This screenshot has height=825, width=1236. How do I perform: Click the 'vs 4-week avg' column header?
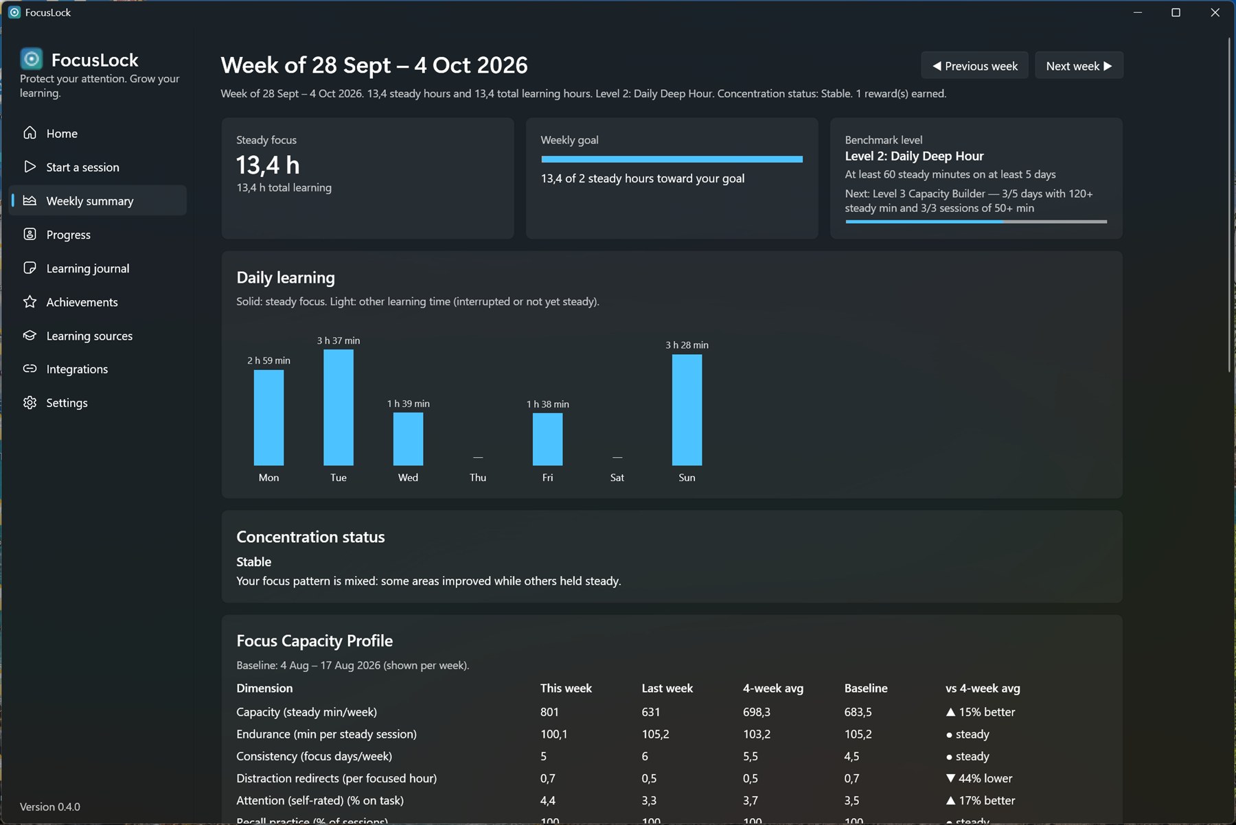coord(983,688)
